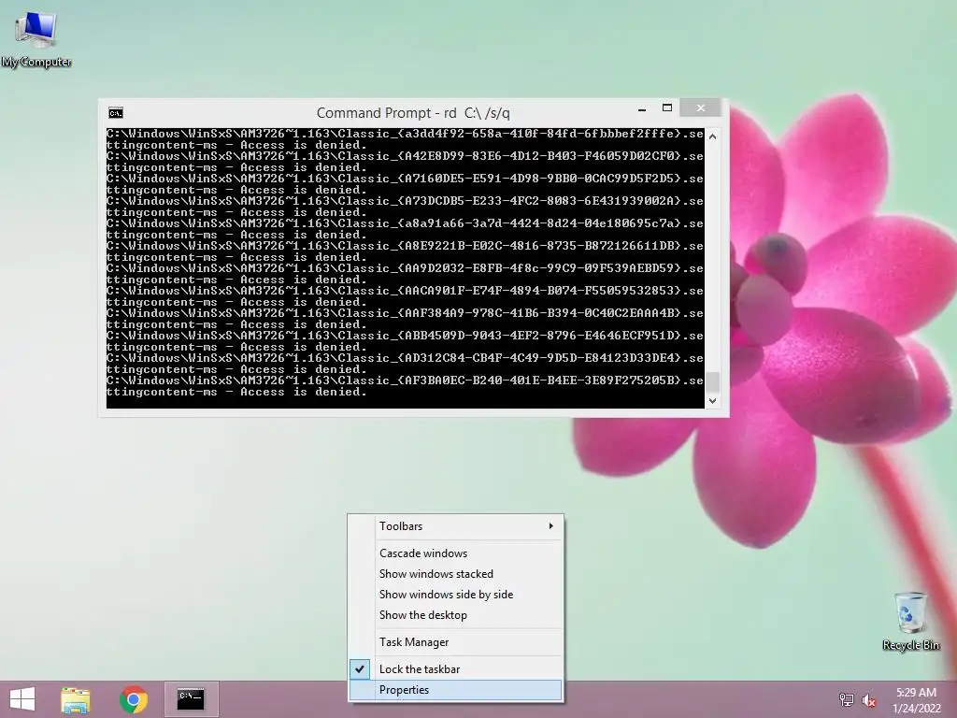957x718 pixels.
Task: Choose Show windows stacked
Action: pyautogui.click(x=456, y=574)
